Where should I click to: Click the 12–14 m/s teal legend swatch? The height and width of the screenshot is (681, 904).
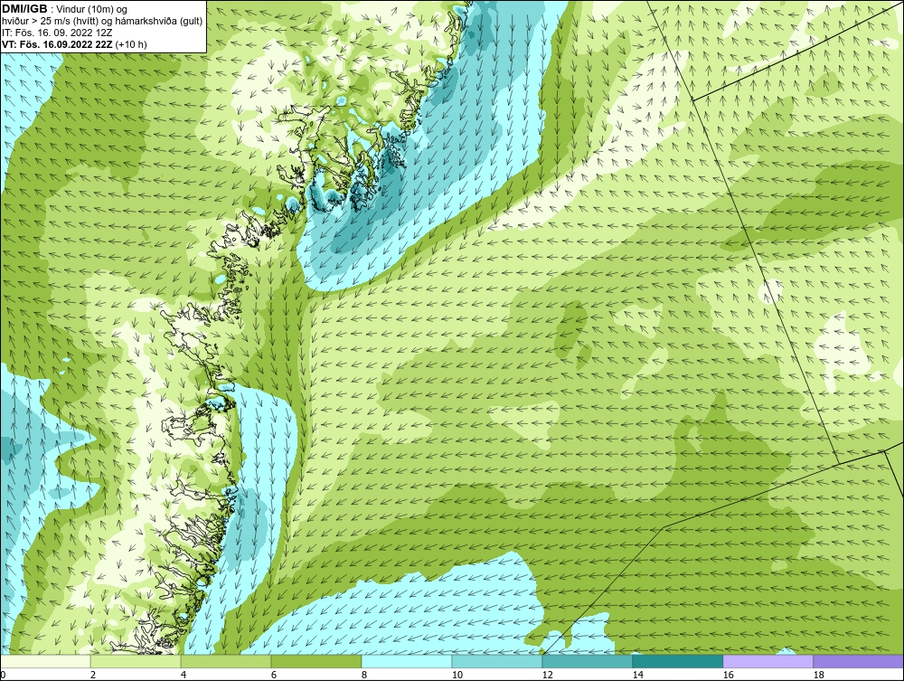587,661
